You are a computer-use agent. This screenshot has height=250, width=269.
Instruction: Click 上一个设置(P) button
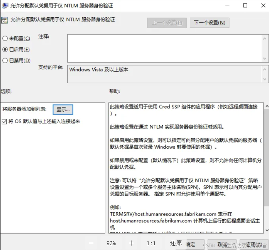point(167,22)
